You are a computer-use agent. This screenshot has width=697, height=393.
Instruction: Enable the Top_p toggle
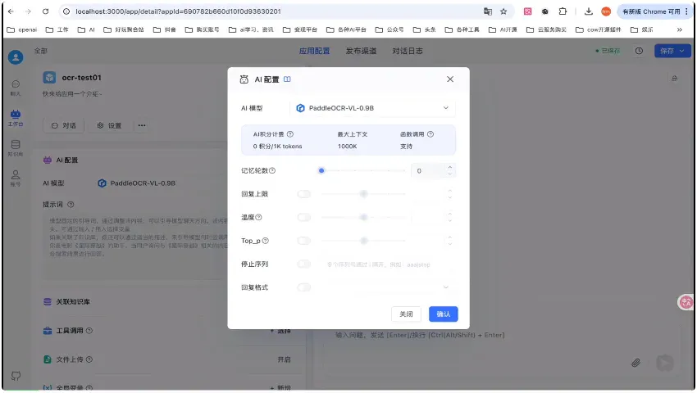(304, 241)
